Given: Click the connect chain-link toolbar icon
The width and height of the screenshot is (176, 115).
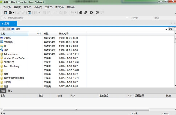Looking at the screenshot, I should 19,13.
